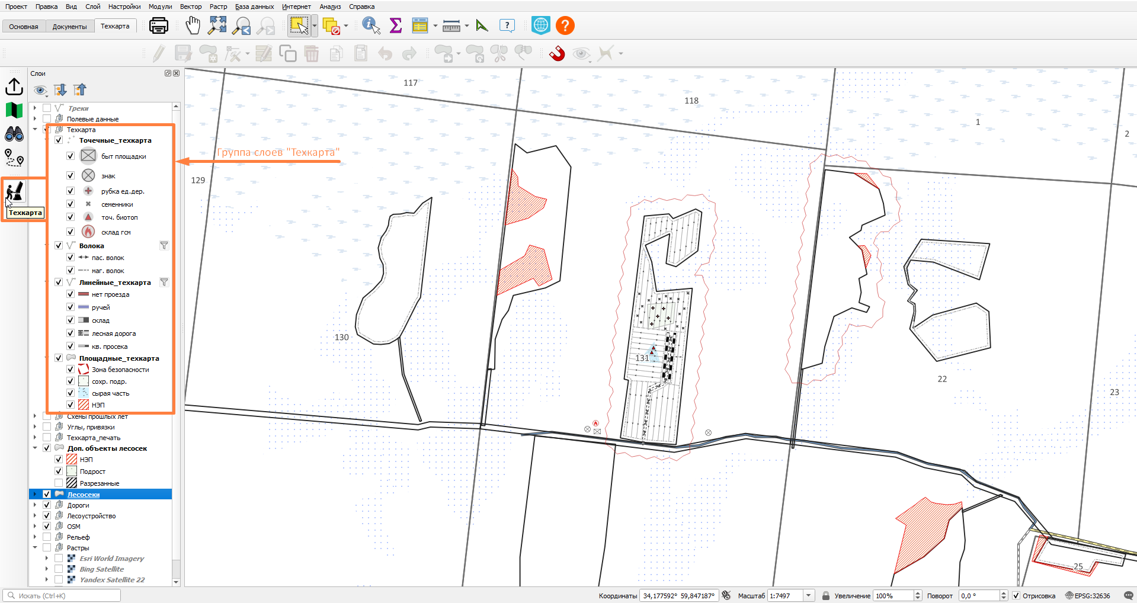The width and height of the screenshot is (1137, 603).
Task: Click the сырая часть blue dotted swatch
Action: (84, 393)
